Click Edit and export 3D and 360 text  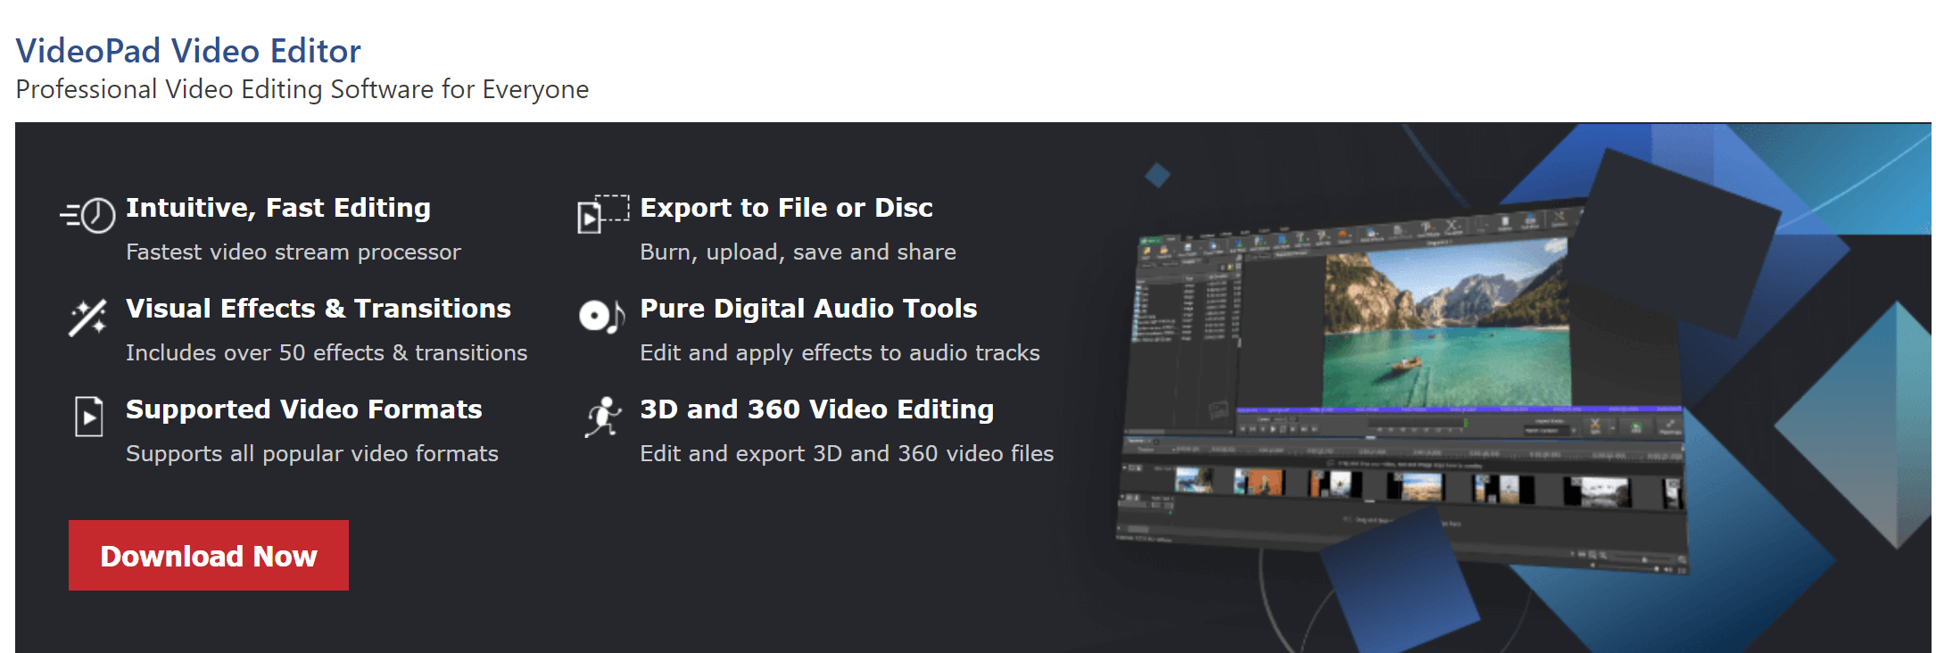(x=848, y=454)
